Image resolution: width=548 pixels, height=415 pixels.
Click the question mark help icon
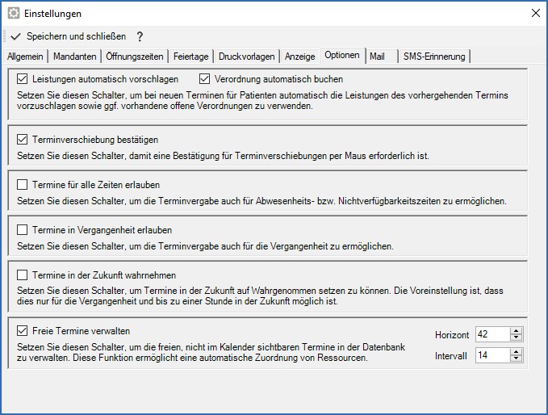140,36
